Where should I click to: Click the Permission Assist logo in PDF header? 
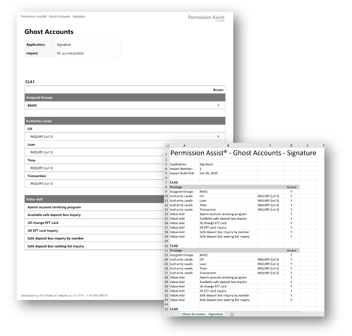tap(206, 18)
